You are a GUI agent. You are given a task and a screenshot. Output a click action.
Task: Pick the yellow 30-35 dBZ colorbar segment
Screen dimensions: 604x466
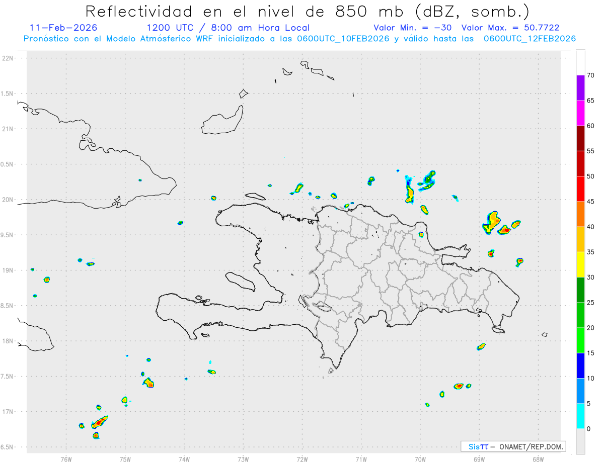click(580, 264)
